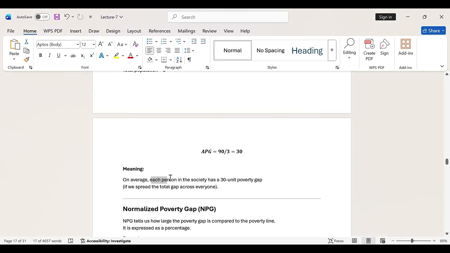This screenshot has width=450, height=253.
Task: Switch to Read Mode view icon
Action: point(354,241)
